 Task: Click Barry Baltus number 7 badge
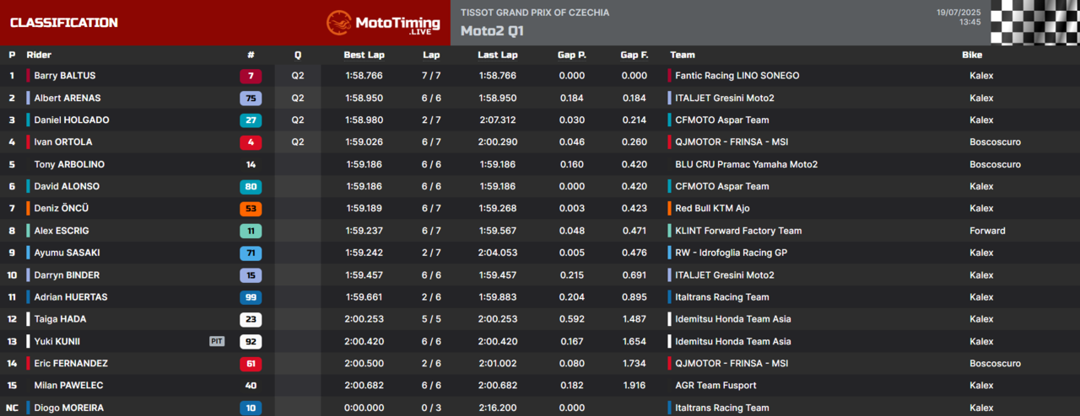coord(251,76)
